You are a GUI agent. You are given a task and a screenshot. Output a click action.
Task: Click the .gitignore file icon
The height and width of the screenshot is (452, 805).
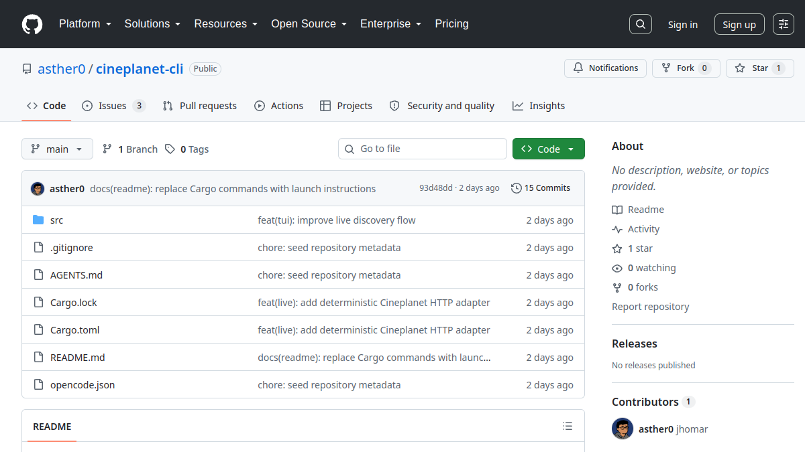(38, 248)
